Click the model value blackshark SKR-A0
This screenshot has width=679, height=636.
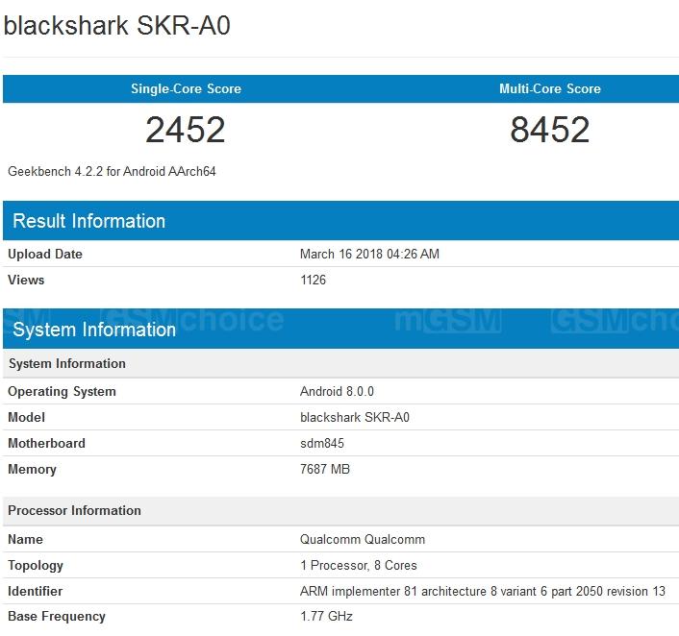(x=355, y=418)
